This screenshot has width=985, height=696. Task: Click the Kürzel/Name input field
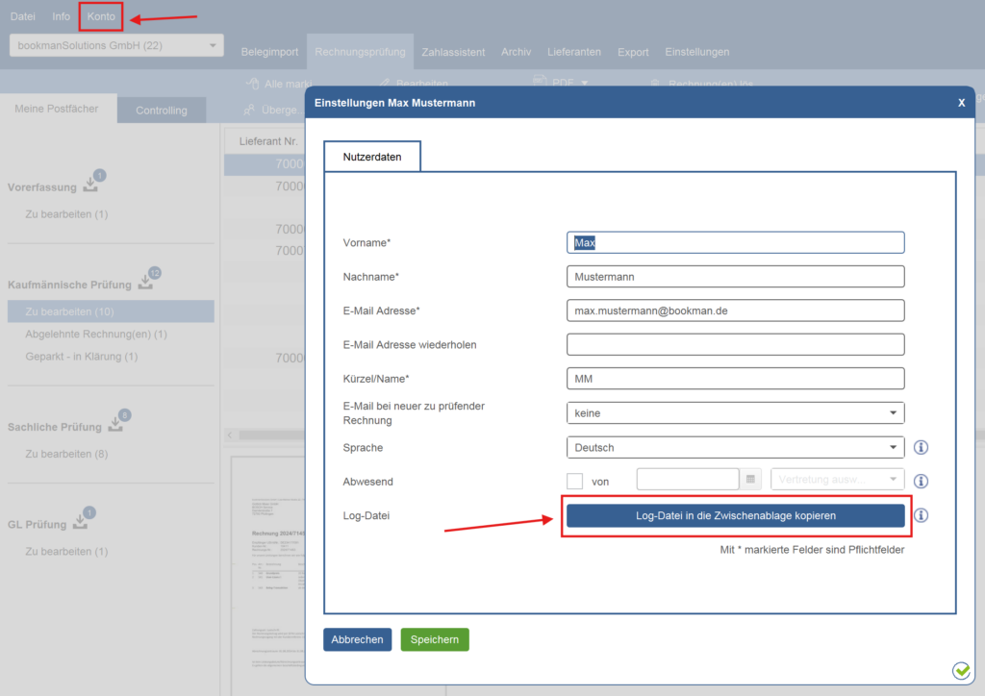pyautogui.click(x=735, y=379)
